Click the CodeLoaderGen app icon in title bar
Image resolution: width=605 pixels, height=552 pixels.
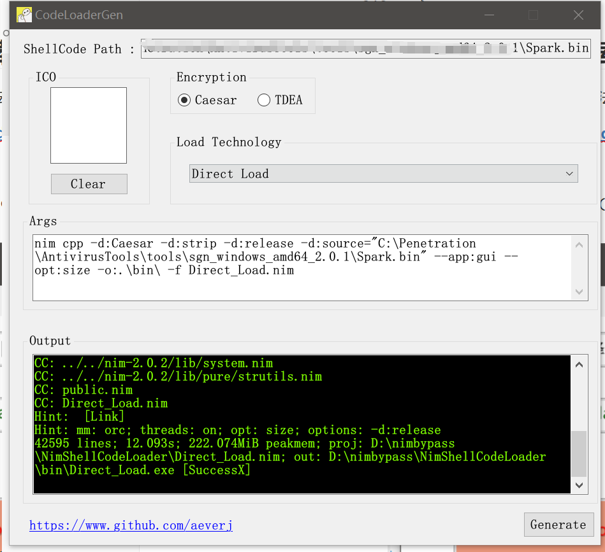pyautogui.click(x=24, y=15)
